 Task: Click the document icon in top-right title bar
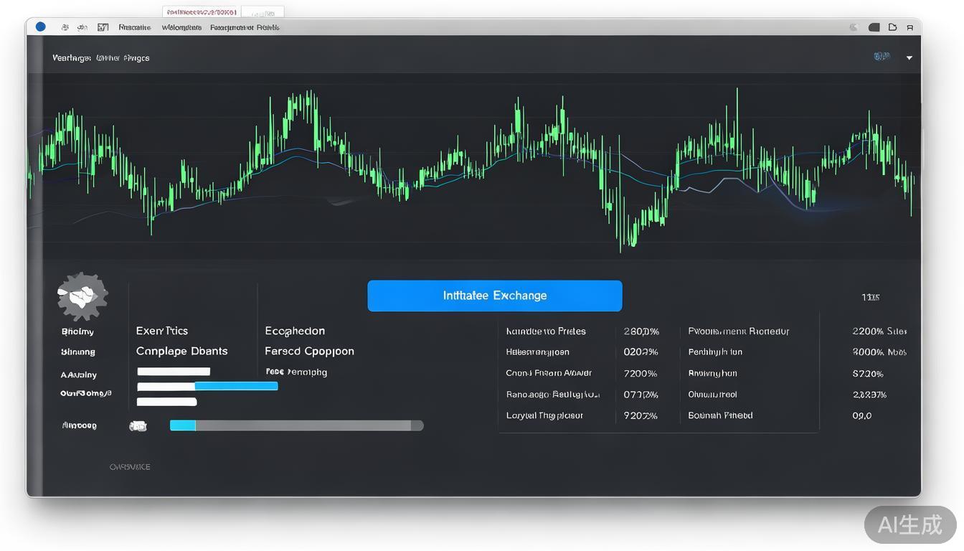point(892,27)
